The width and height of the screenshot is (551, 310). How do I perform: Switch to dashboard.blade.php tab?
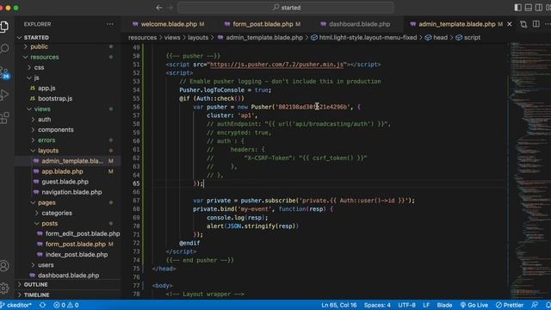click(x=356, y=24)
